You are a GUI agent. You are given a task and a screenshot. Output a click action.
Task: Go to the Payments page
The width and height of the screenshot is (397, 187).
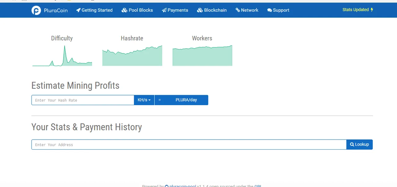(x=175, y=10)
